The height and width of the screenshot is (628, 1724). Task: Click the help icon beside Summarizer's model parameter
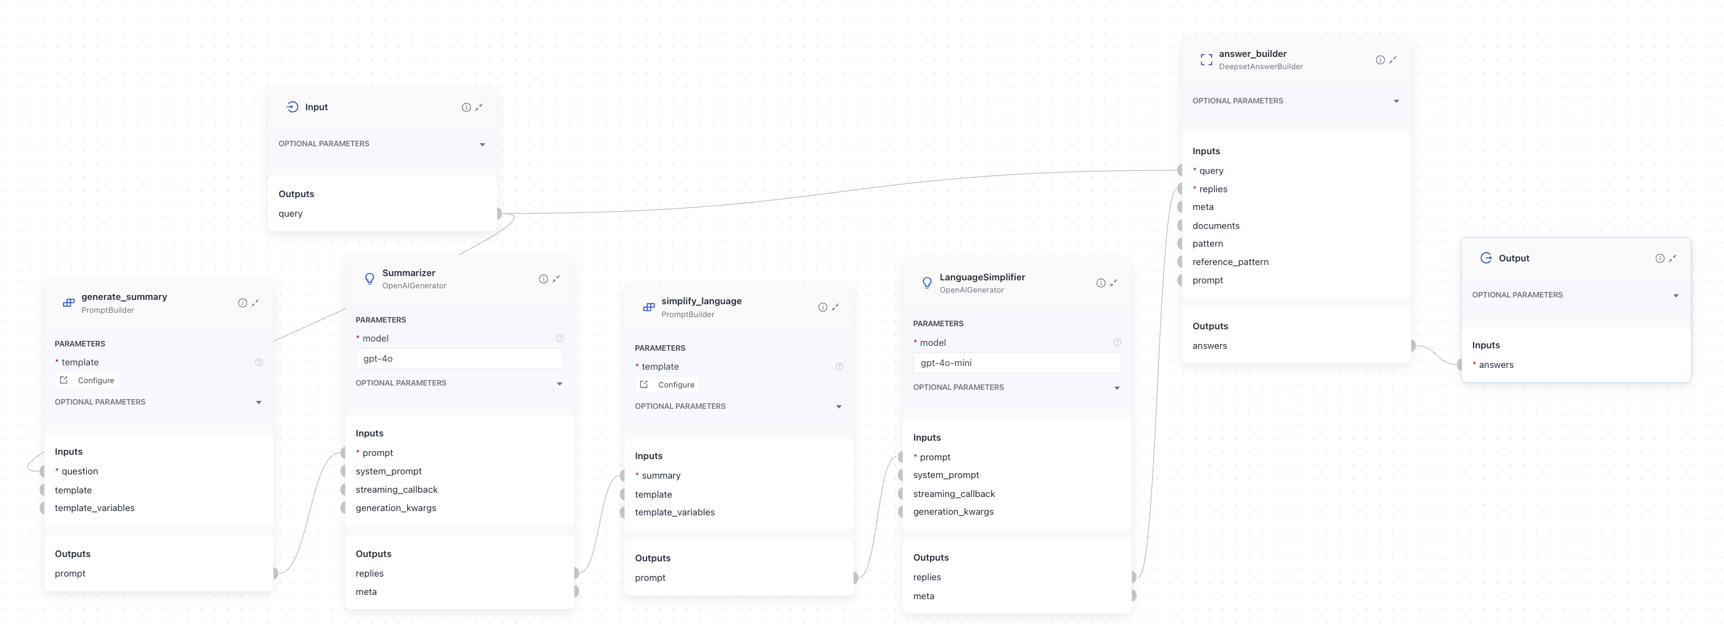coord(560,338)
